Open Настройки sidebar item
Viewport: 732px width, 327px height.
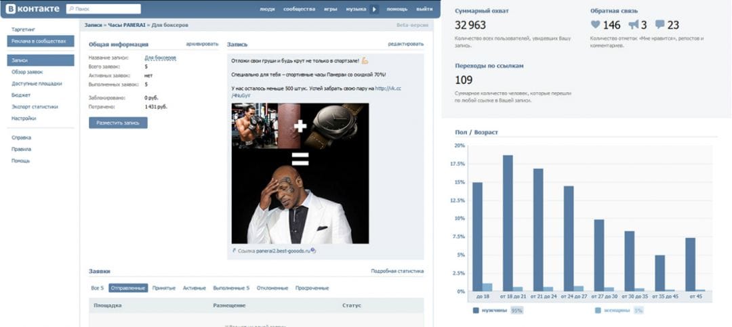[x=24, y=118]
